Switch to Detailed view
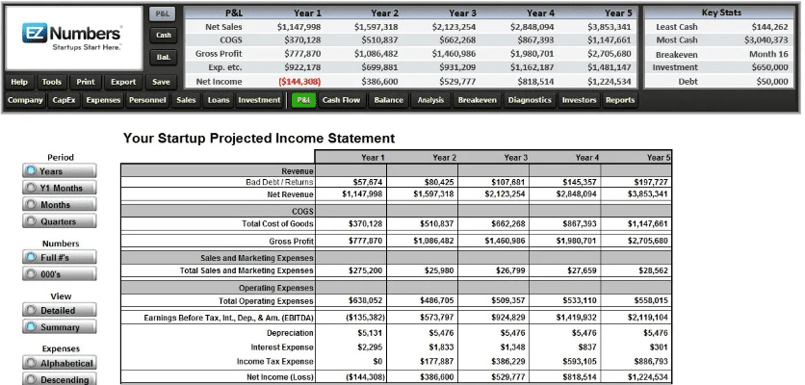The image size is (805, 385). pos(59,311)
